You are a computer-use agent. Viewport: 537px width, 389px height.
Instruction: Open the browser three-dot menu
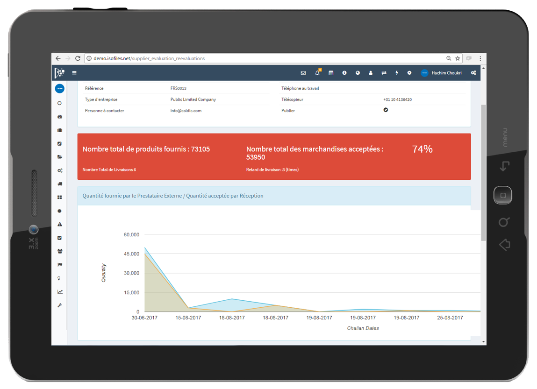coord(480,58)
